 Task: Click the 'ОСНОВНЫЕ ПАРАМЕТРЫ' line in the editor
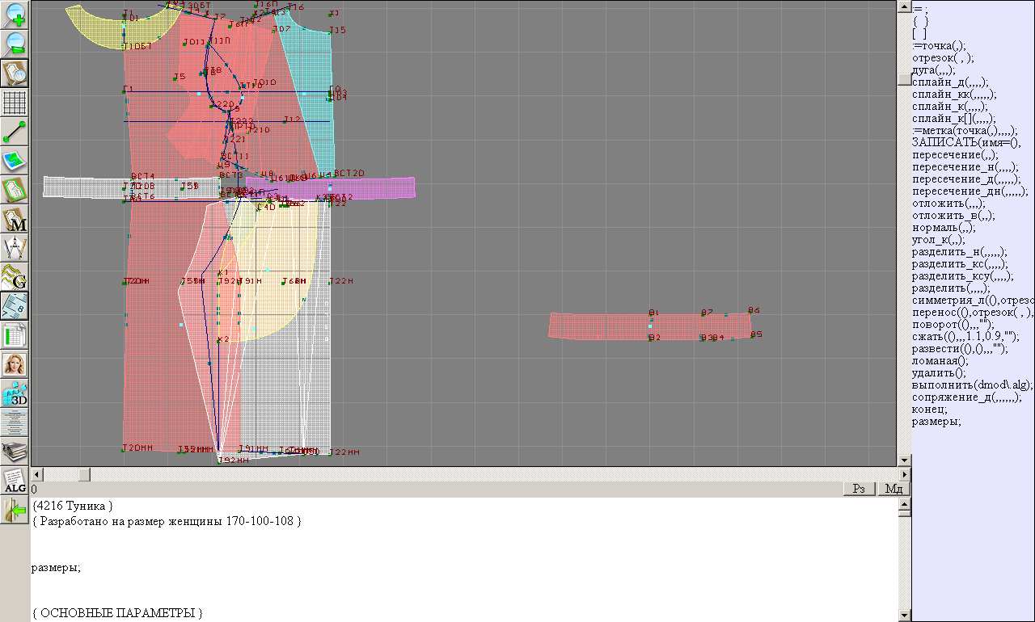pyautogui.click(x=116, y=613)
